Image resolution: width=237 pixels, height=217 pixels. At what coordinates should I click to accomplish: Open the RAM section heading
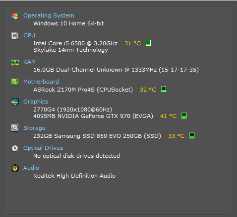pos(29,62)
